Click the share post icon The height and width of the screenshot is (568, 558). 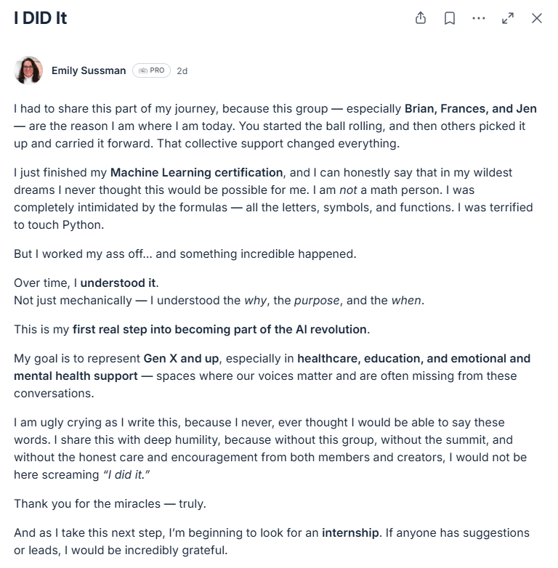[x=421, y=18]
